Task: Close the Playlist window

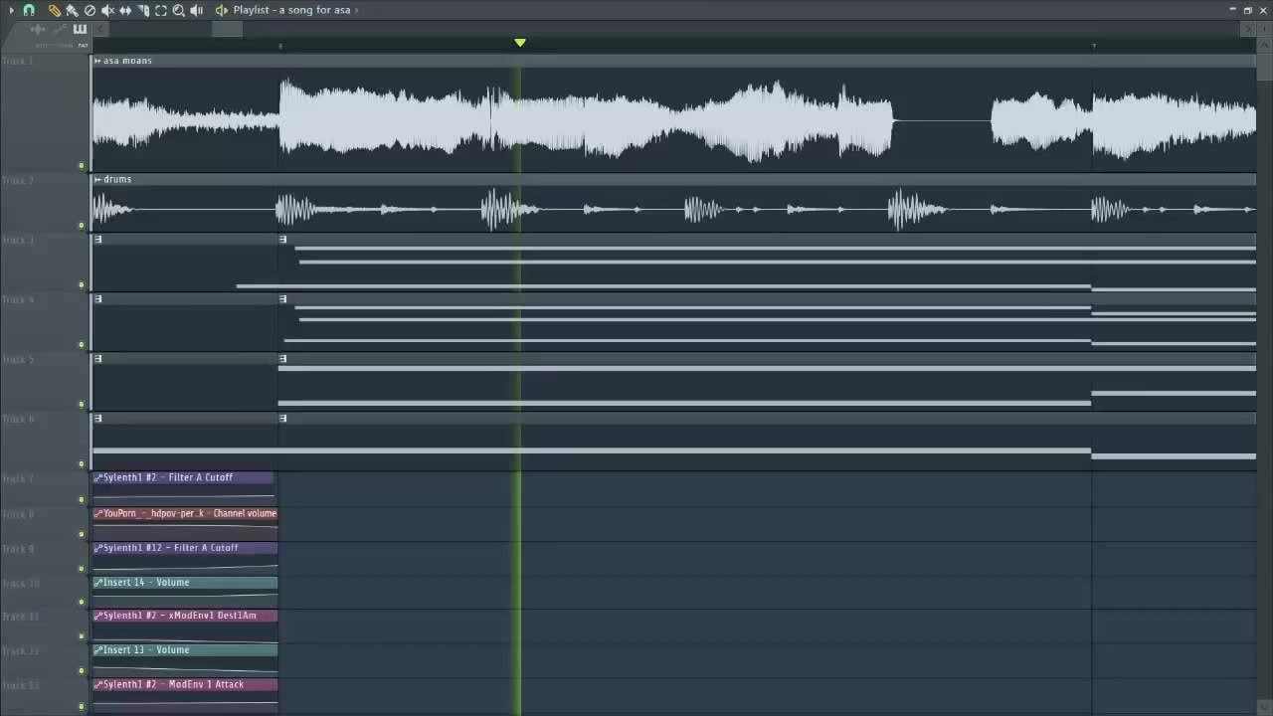Action: click(x=1263, y=10)
